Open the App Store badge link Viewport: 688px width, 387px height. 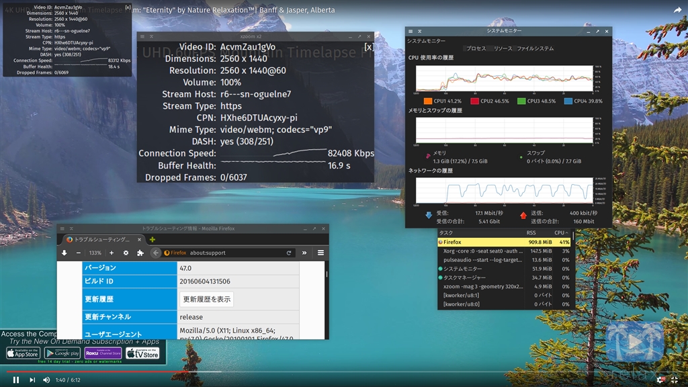click(x=24, y=353)
